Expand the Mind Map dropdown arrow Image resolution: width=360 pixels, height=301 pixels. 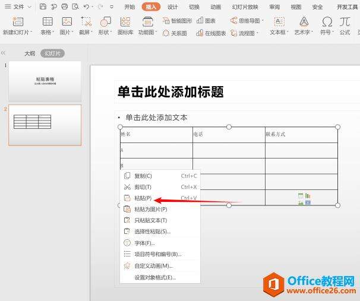[x=263, y=21]
